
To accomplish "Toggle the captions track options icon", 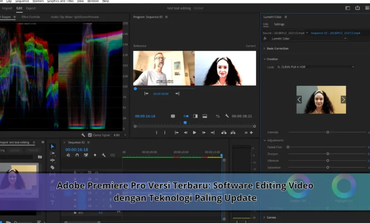I will [x=112, y=155].
